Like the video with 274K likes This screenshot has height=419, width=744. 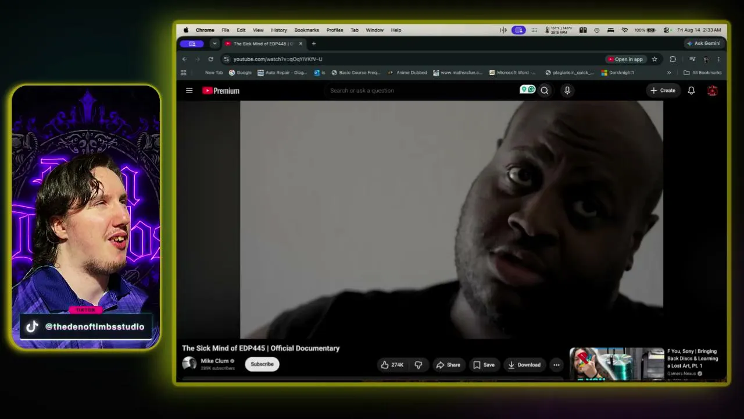coord(392,365)
